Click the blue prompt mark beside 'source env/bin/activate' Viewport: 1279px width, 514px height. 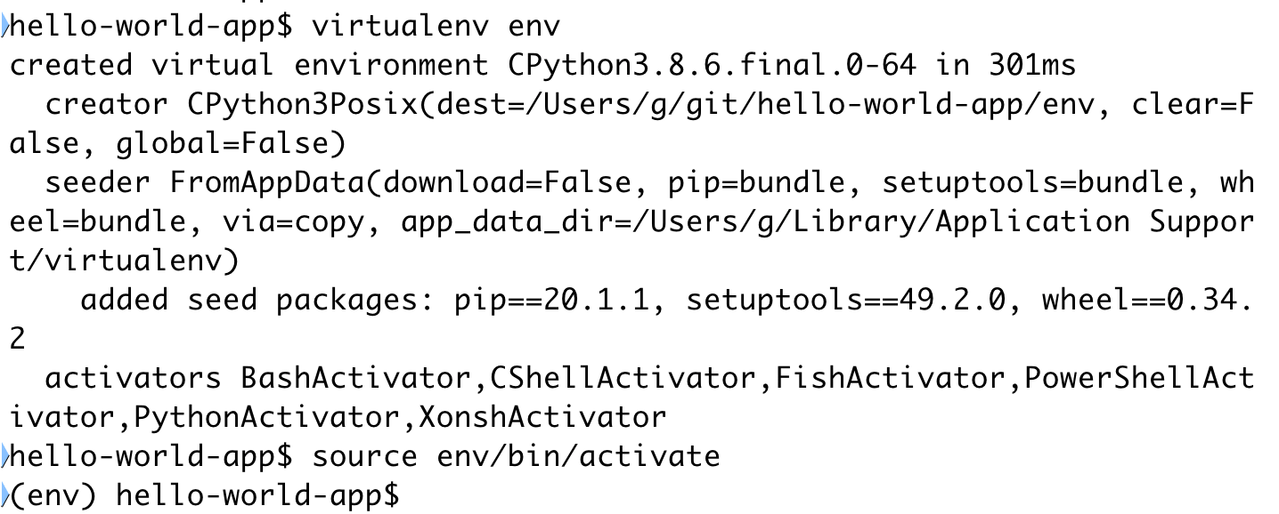(x=4, y=456)
